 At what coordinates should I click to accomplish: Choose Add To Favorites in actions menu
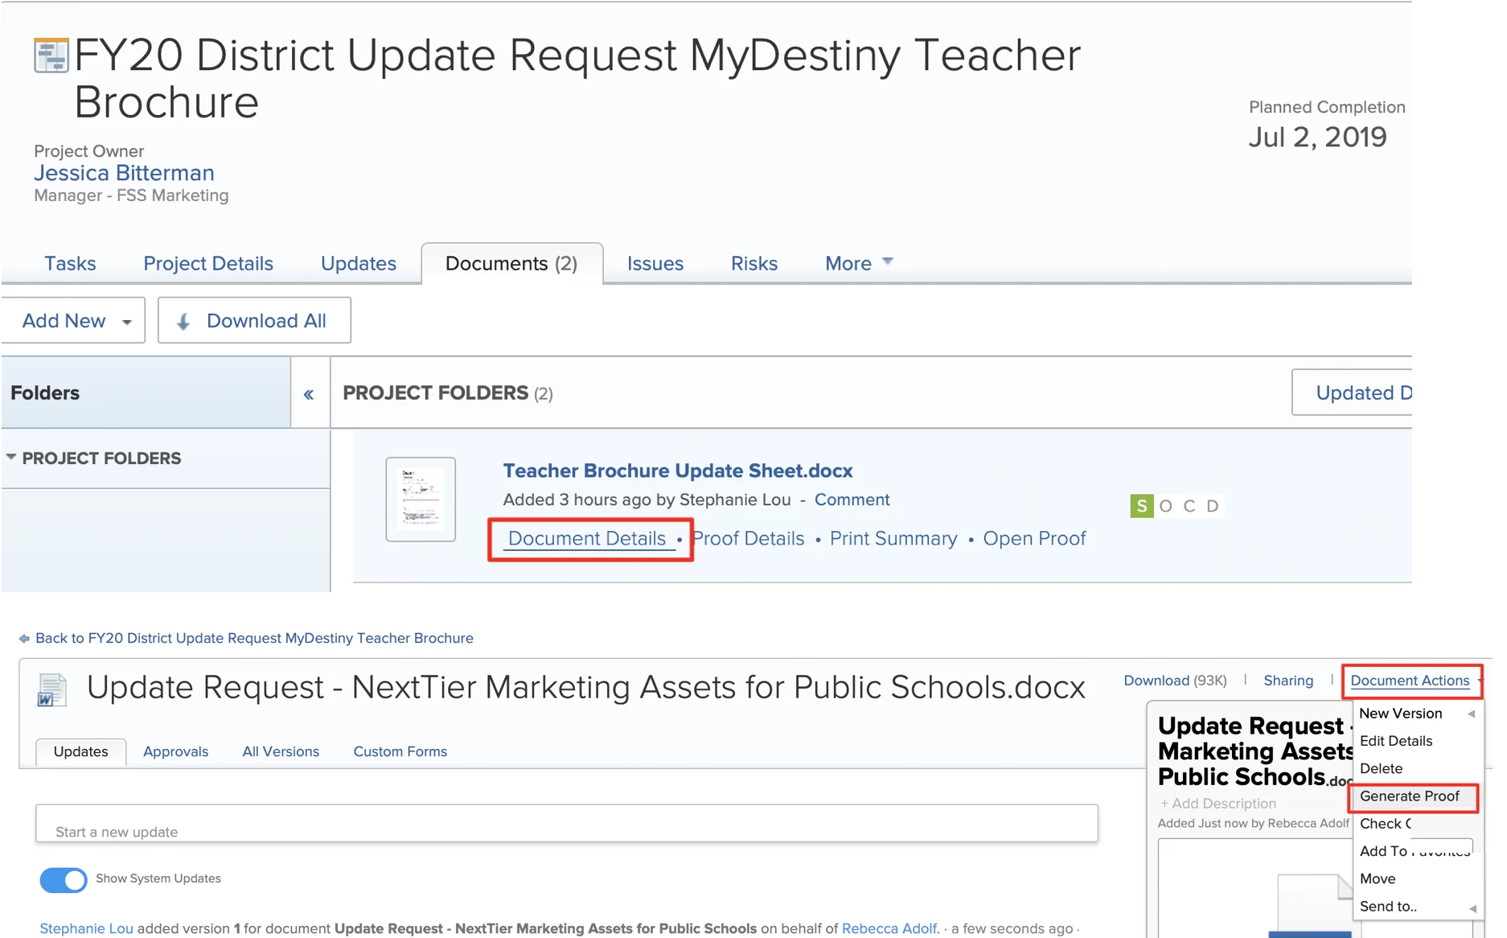pos(1415,851)
